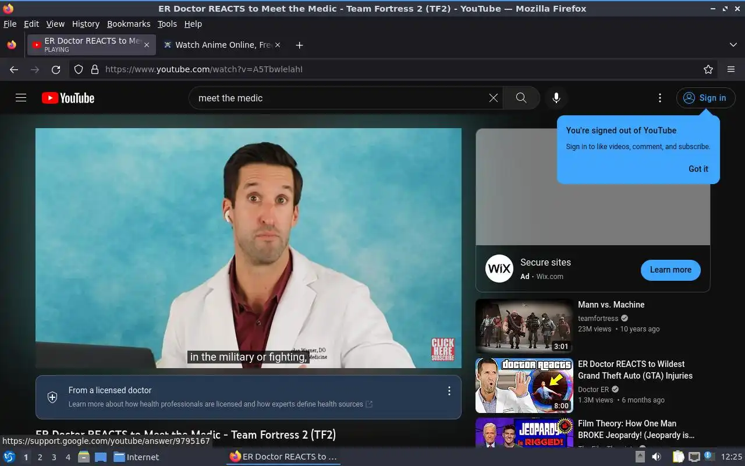Switch to workspace 3
The height and width of the screenshot is (466, 745).
pos(54,457)
